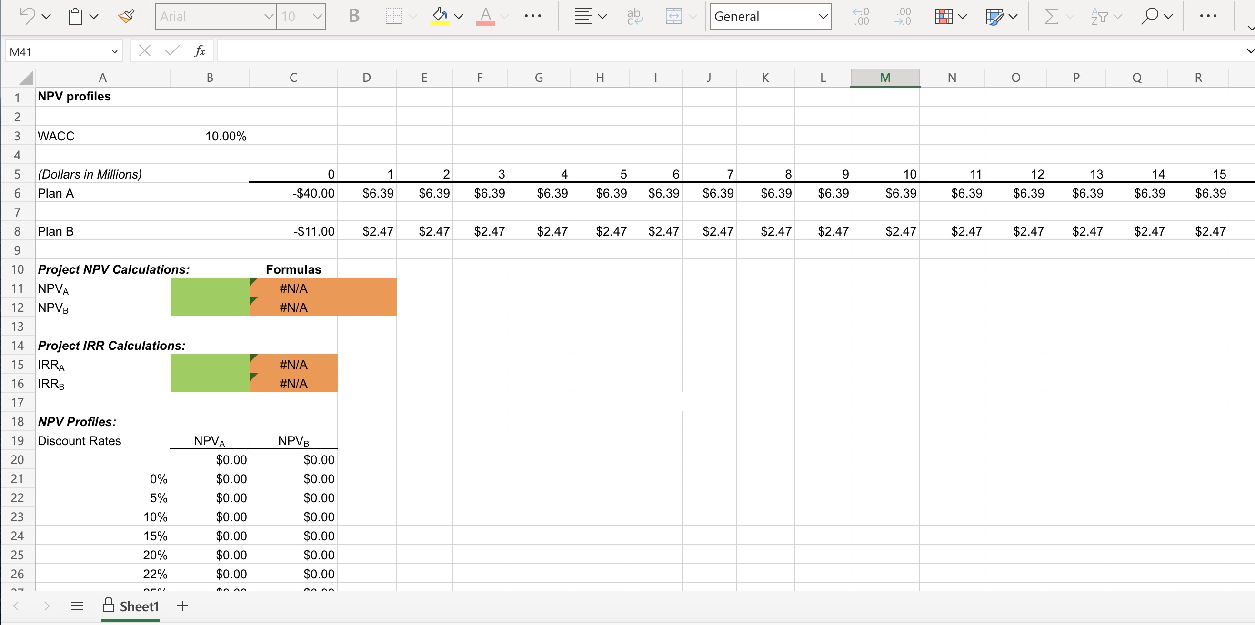Click the Undo icon
The height and width of the screenshot is (625, 1255).
pyautogui.click(x=27, y=16)
